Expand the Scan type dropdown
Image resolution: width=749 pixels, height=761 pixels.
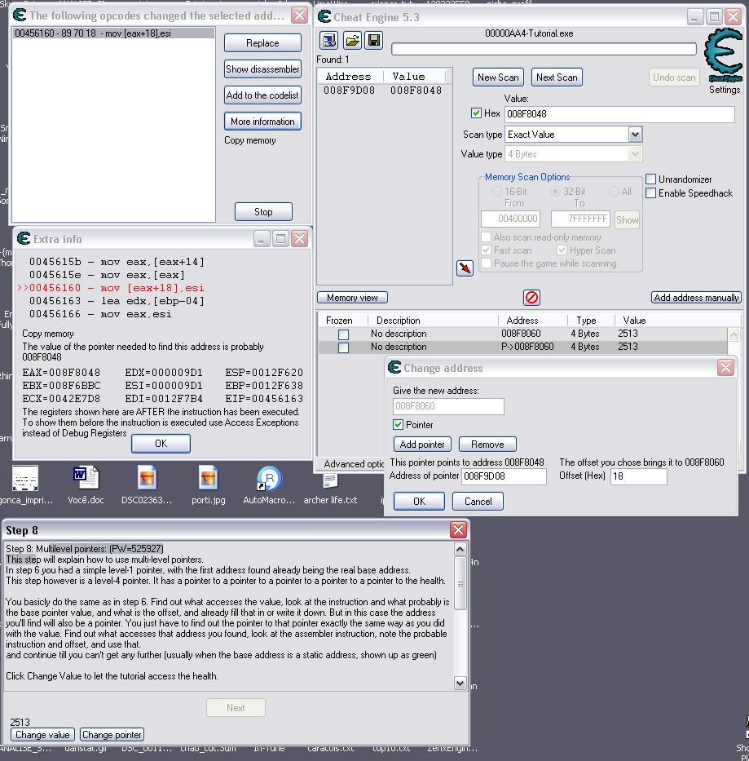tap(635, 135)
